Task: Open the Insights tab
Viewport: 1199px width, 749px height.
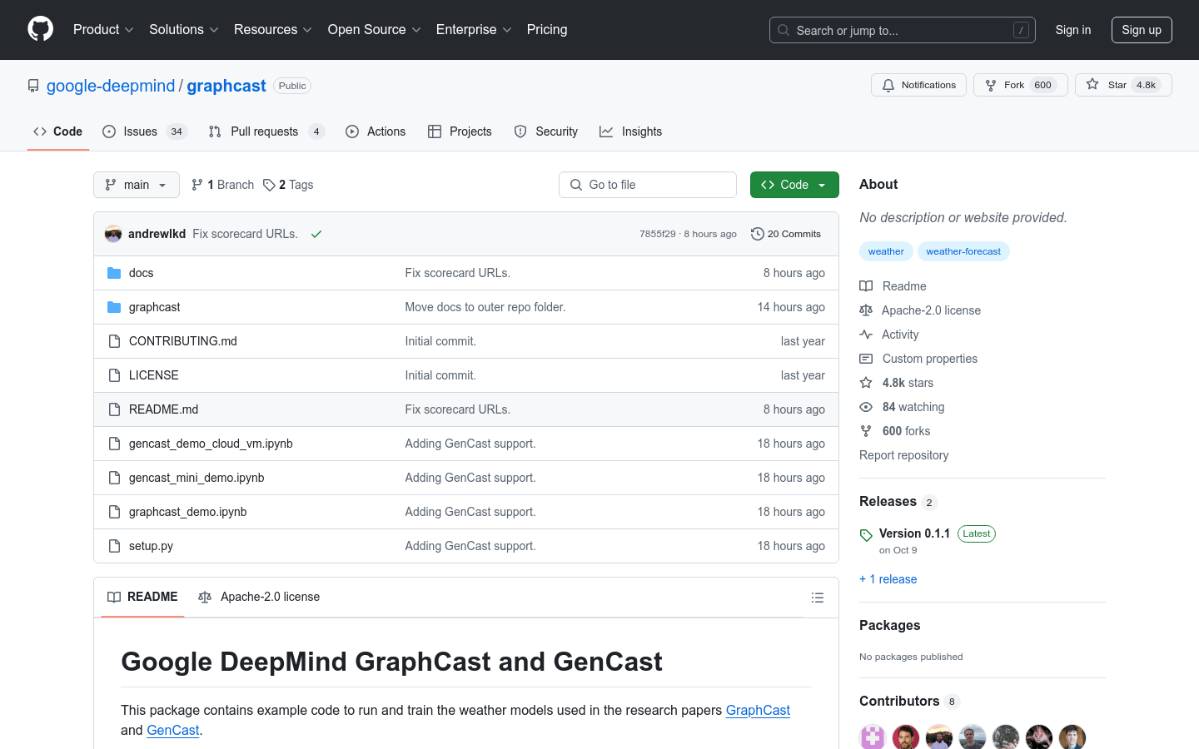Action: coord(631,131)
